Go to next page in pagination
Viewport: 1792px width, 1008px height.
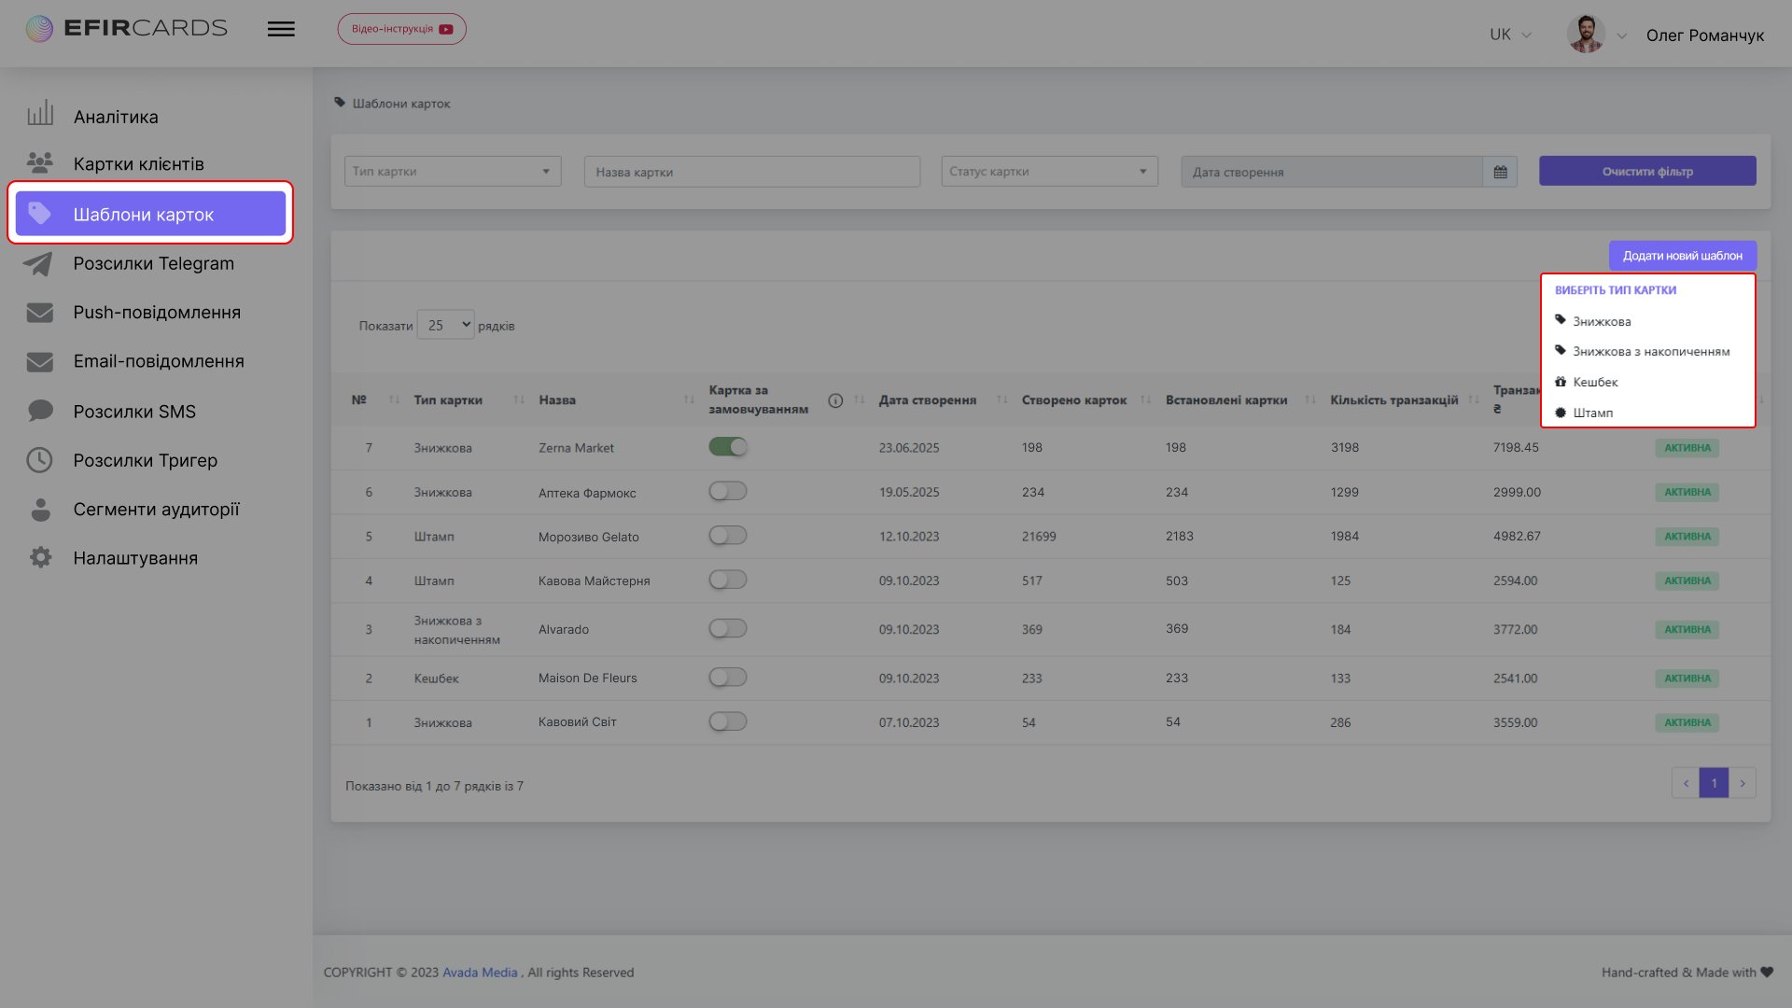click(x=1742, y=783)
